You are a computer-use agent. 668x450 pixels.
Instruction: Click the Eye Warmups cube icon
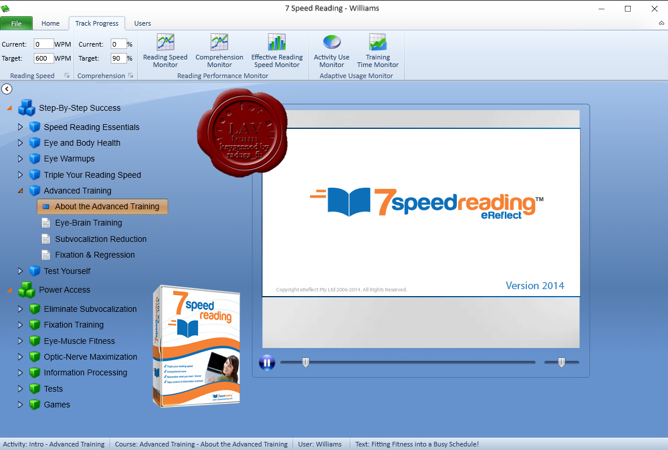[x=34, y=159]
